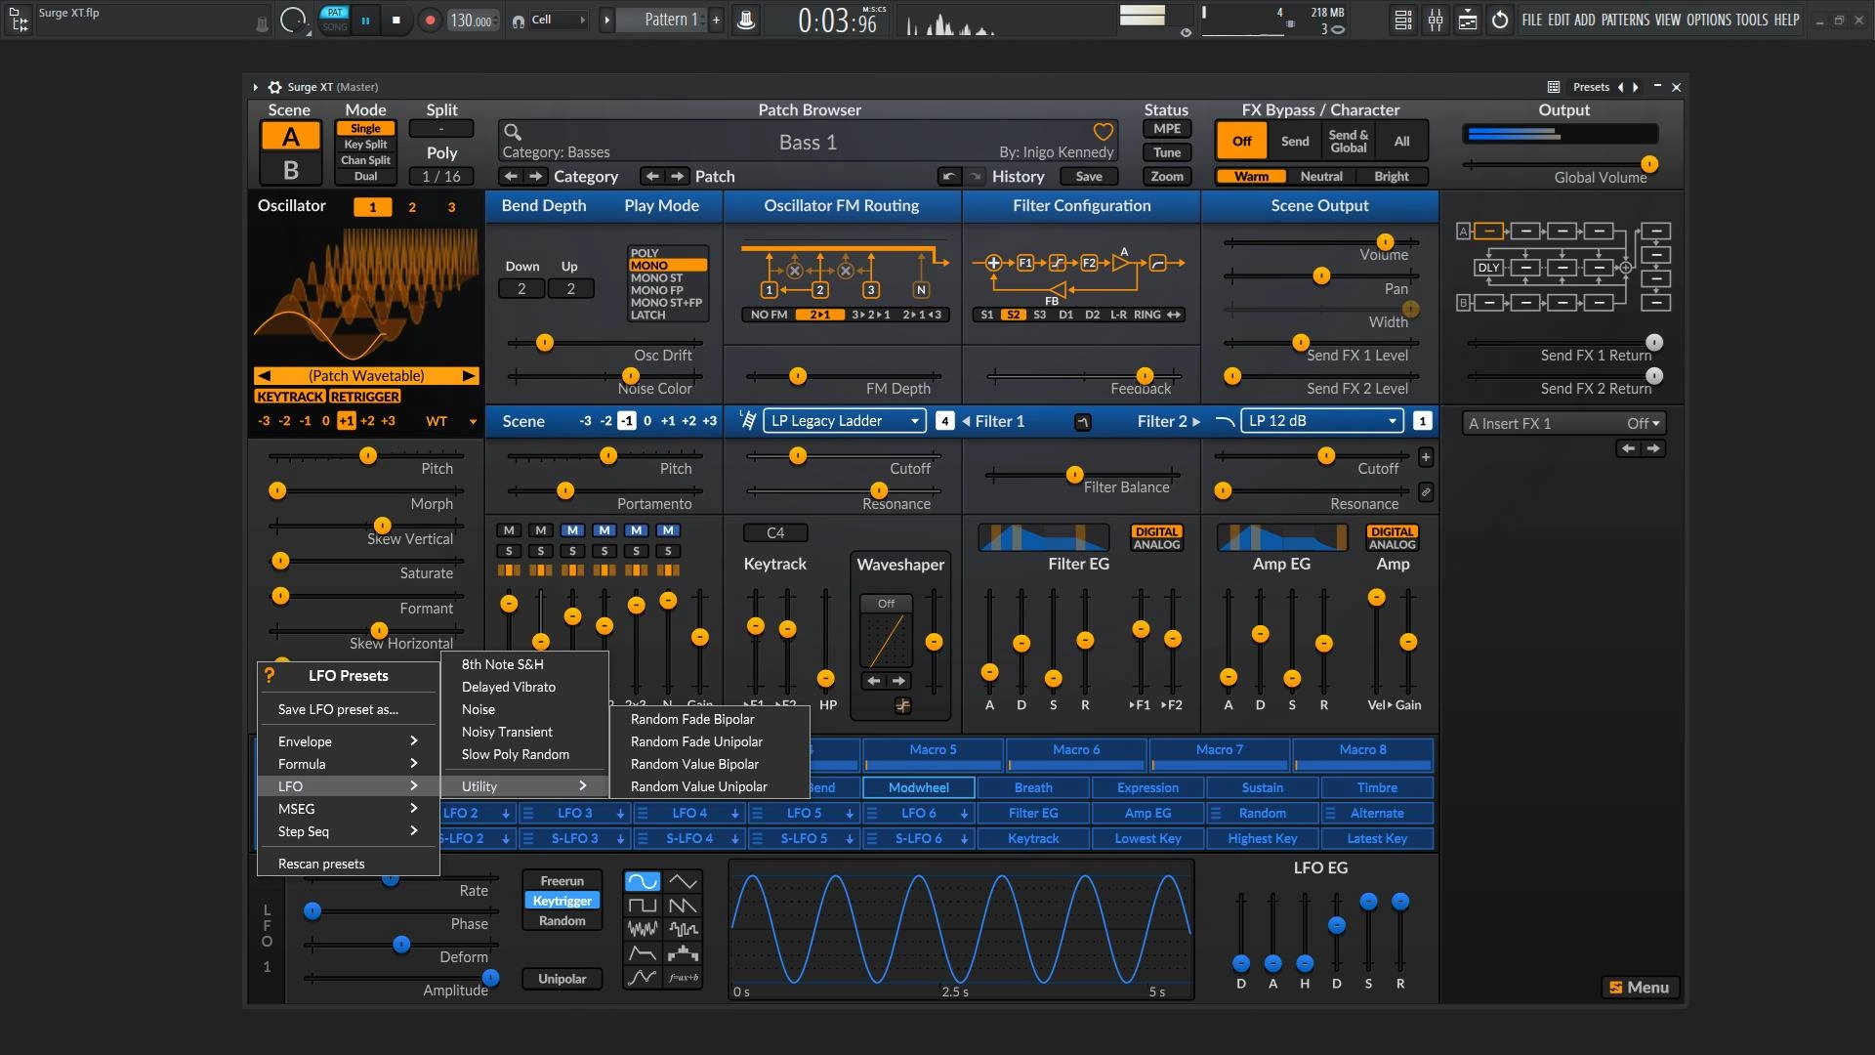Select Scene B
This screenshot has width=1875, height=1055.
290,170
